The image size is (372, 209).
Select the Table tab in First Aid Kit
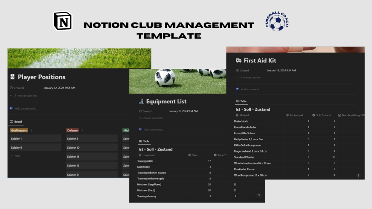click(241, 101)
